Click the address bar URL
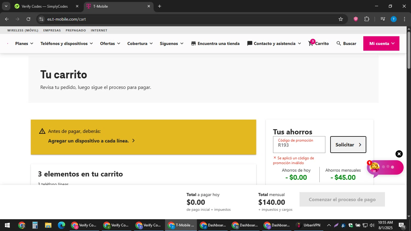 (67, 19)
